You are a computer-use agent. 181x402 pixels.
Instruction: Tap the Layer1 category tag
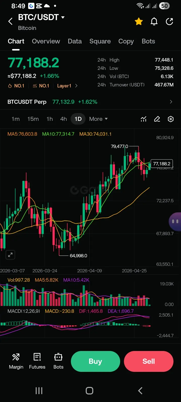click(x=64, y=86)
